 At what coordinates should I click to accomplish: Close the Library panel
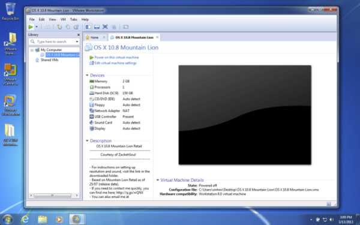pos(79,35)
